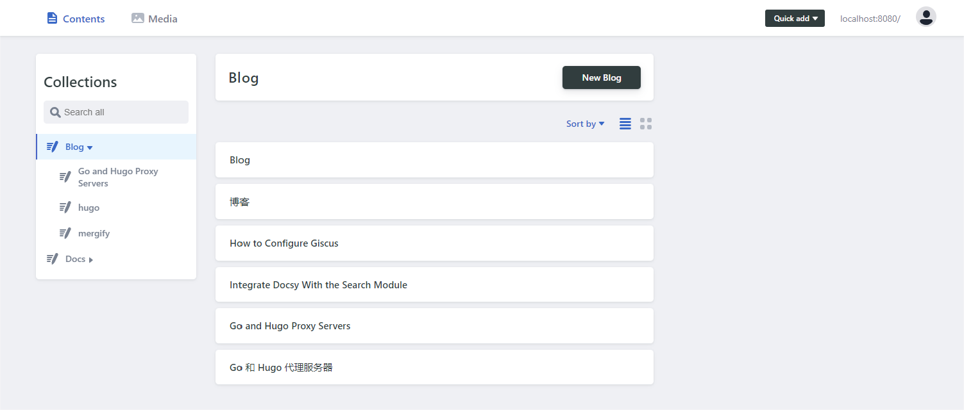Open the Quick add dropdown
Screen dimensions: 964x410
795,19
